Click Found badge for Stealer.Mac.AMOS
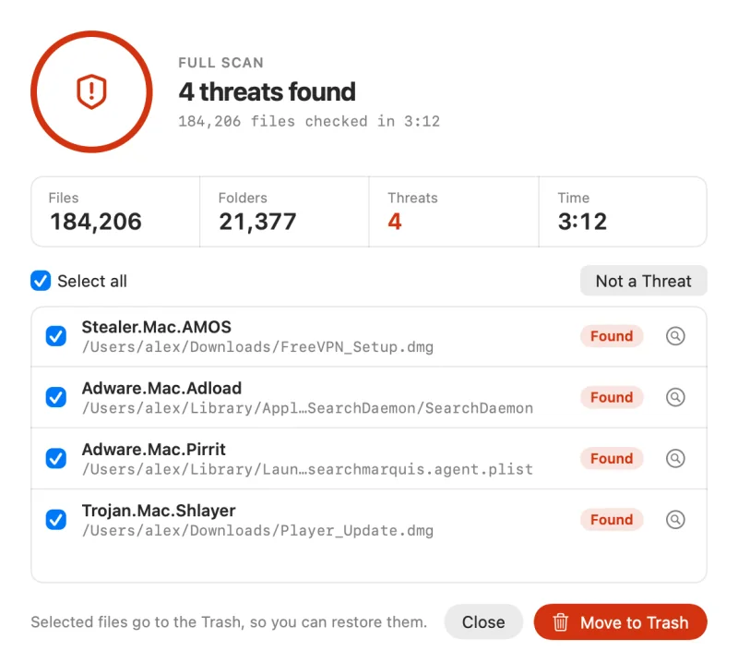The image size is (738, 663). (612, 336)
